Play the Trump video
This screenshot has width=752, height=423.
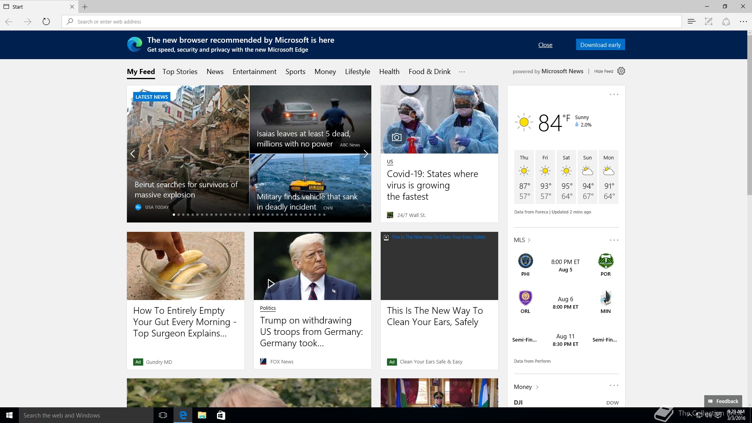click(x=271, y=283)
